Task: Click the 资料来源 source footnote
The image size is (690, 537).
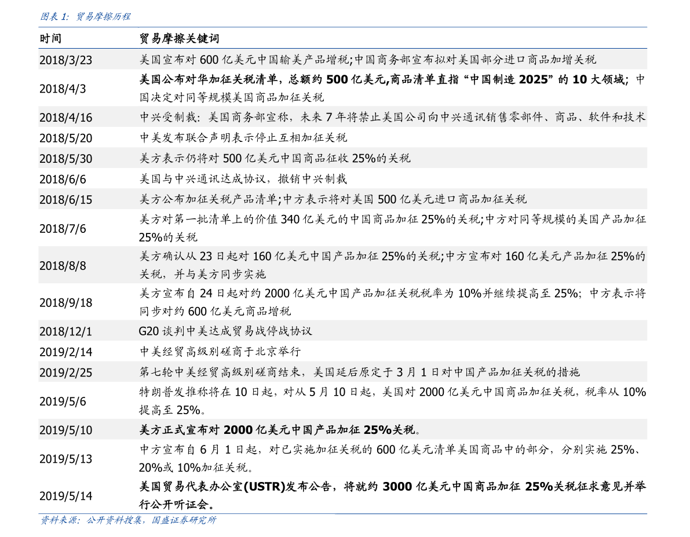Action: (x=129, y=520)
